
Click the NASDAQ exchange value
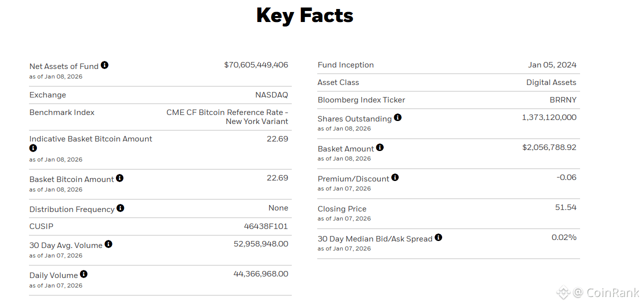pyautogui.click(x=271, y=95)
